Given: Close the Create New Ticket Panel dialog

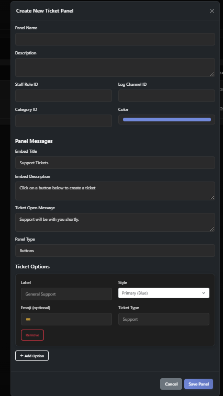Looking at the screenshot, I should coord(212,11).
